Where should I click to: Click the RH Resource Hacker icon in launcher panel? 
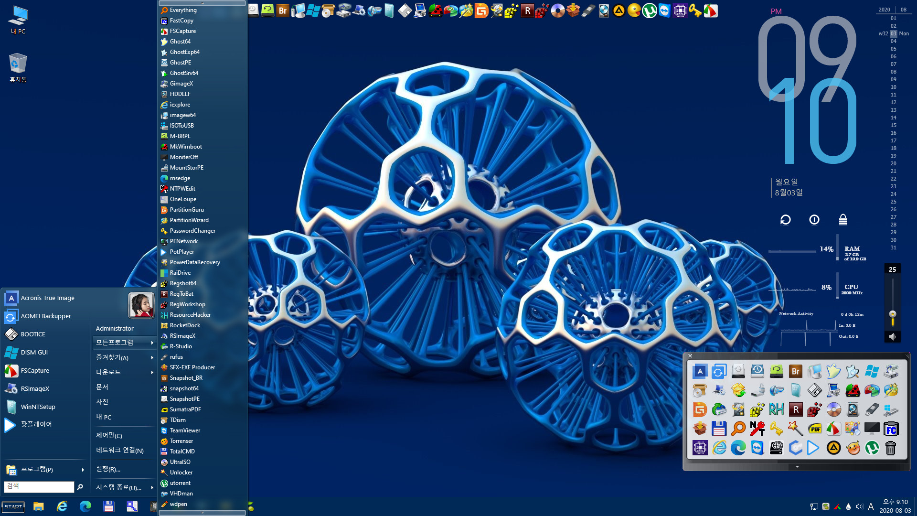click(x=776, y=409)
